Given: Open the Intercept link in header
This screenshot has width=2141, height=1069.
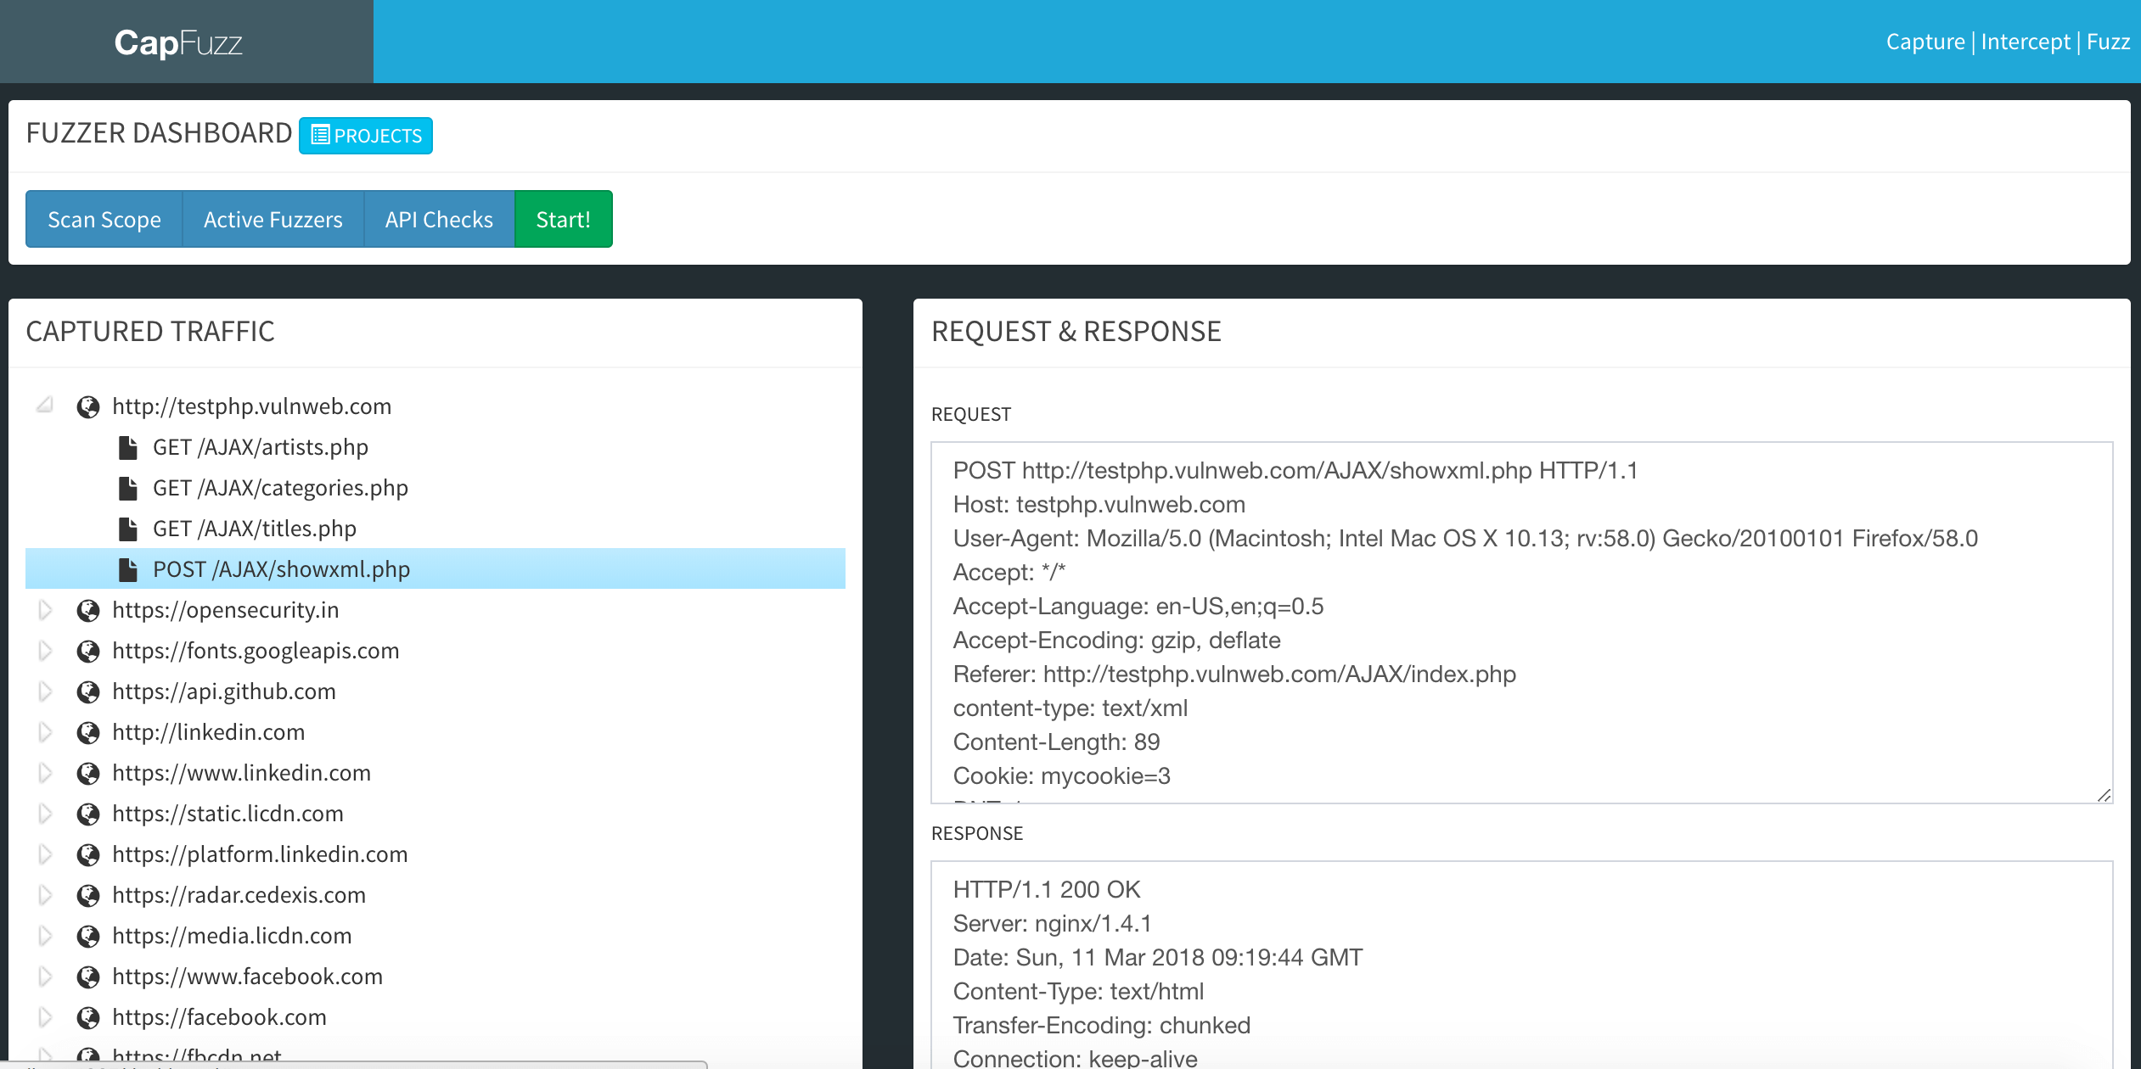Looking at the screenshot, I should pos(2025,42).
